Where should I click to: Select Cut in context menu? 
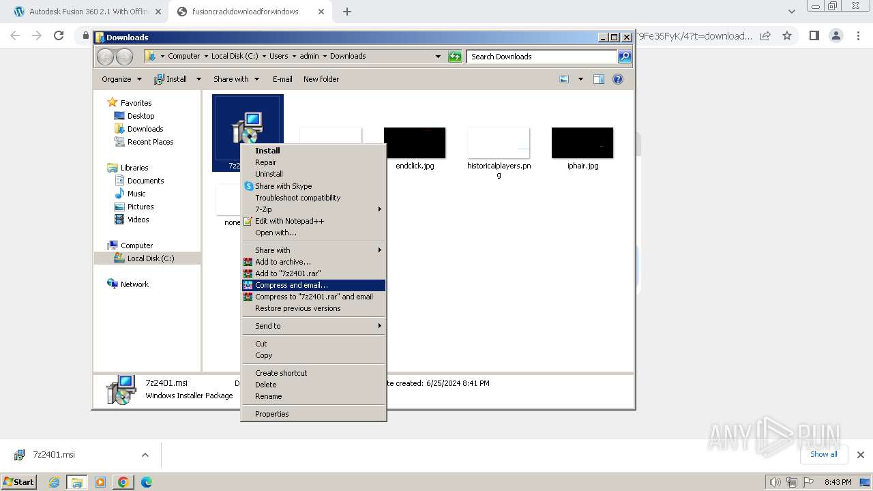tap(314, 344)
